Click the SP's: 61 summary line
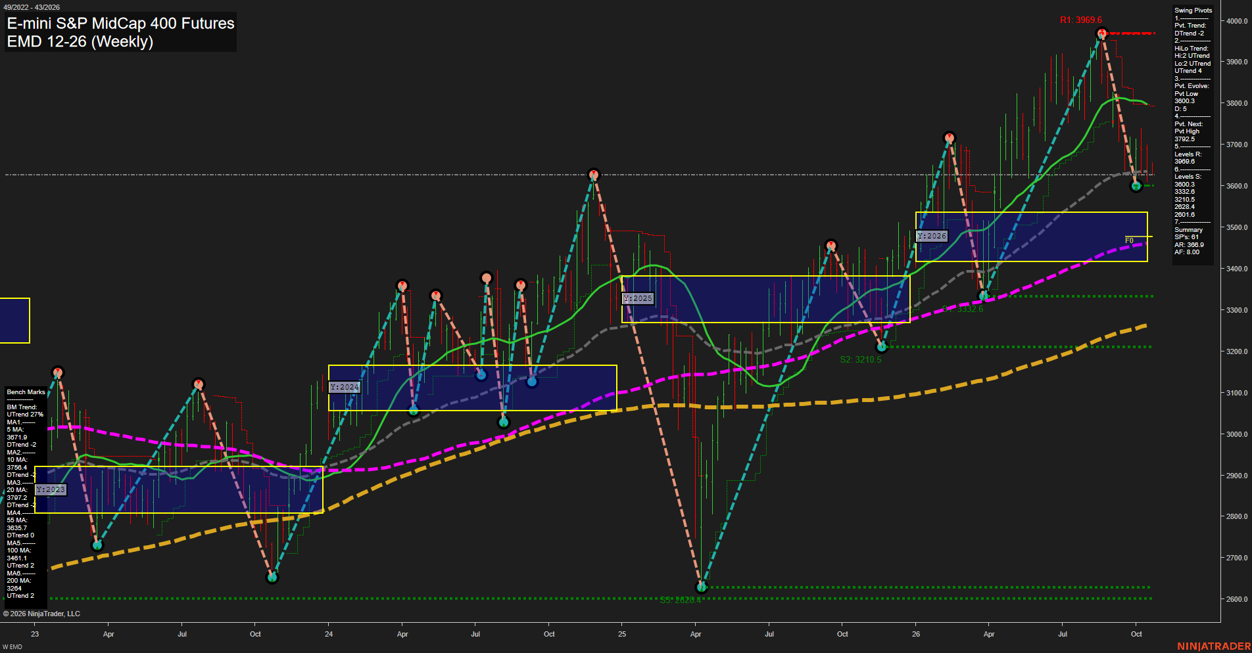 1187,237
